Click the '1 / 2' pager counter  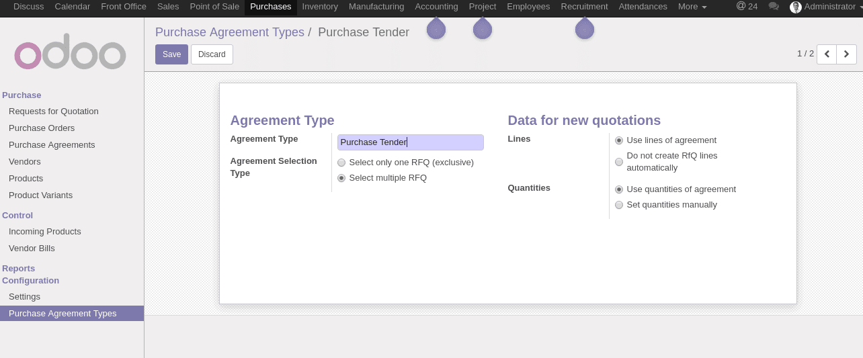coord(805,54)
